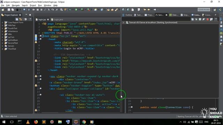
Task: Switch to the Data Source Explorer tab
Action: (x=174, y=15)
